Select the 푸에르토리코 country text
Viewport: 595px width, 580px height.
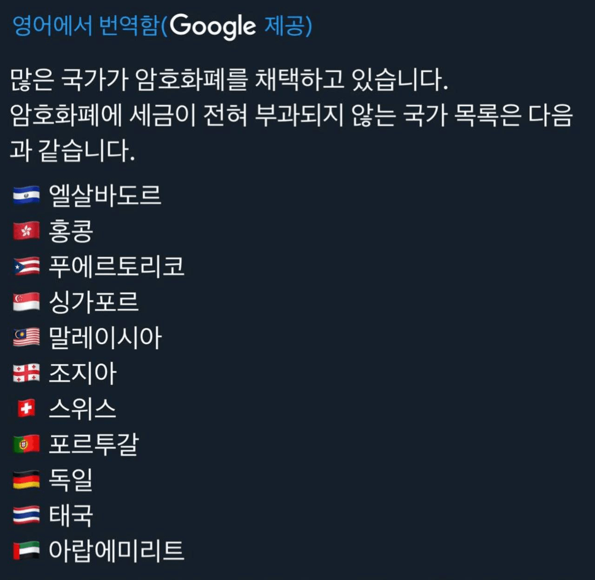[117, 267]
